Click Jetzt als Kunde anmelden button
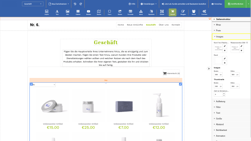251x141 pixels. tap(184, 4)
